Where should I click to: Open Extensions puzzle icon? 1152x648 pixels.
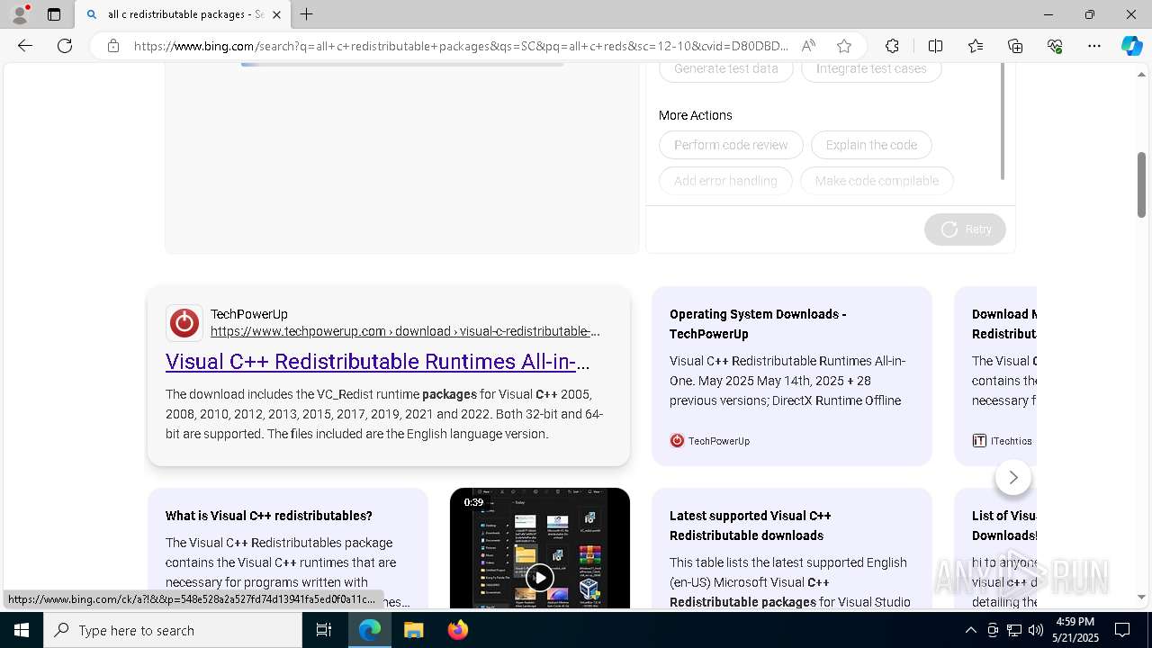click(x=892, y=46)
